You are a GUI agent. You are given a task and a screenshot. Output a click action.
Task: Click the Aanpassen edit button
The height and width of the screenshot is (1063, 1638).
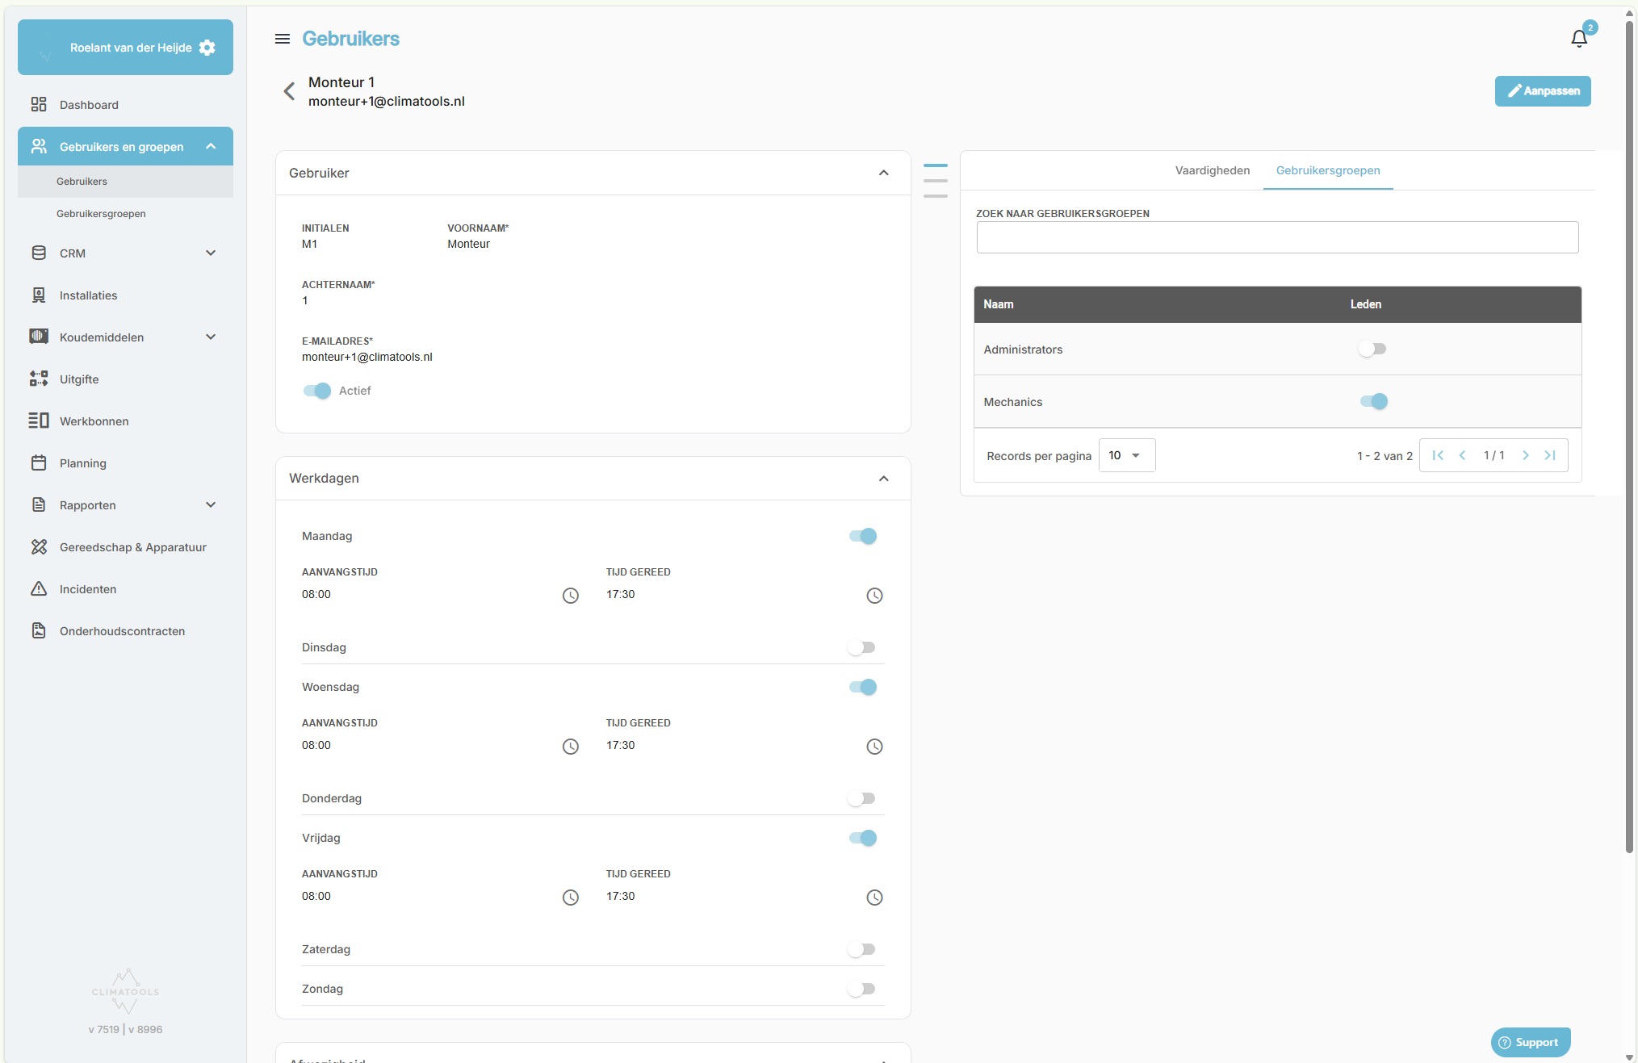click(x=1543, y=91)
